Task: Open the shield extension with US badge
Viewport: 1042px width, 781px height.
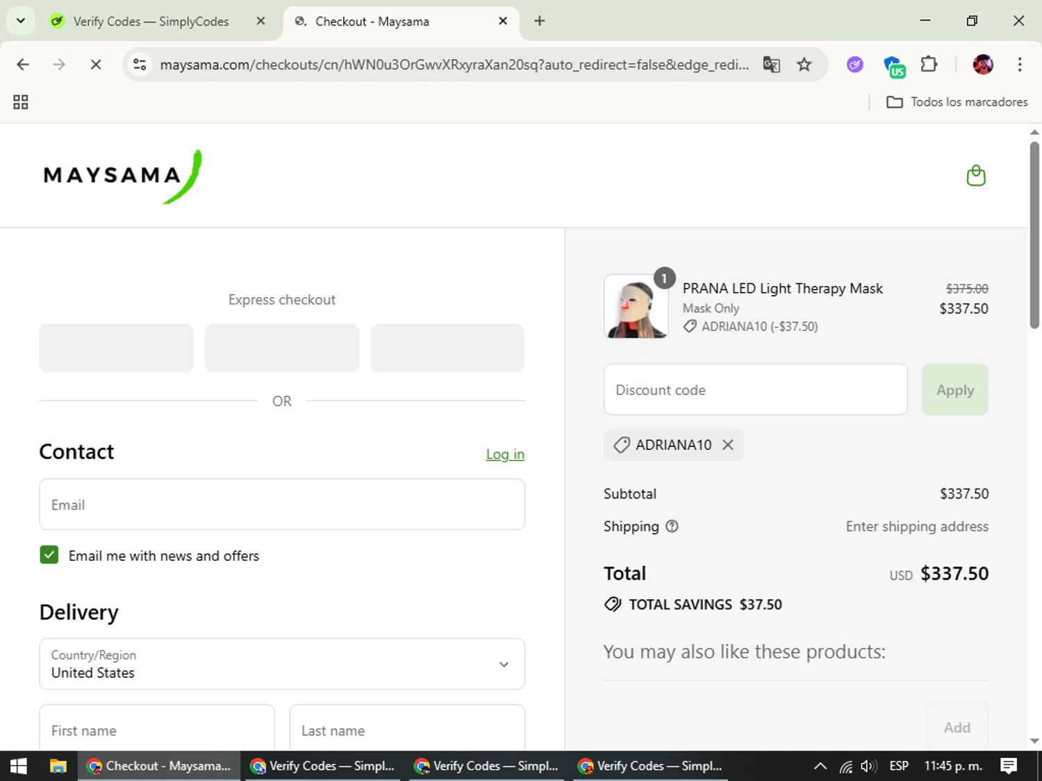Action: point(893,66)
